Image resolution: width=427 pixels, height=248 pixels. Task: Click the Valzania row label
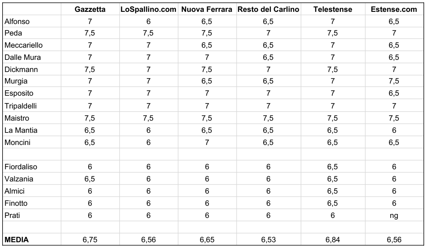[32, 179]
